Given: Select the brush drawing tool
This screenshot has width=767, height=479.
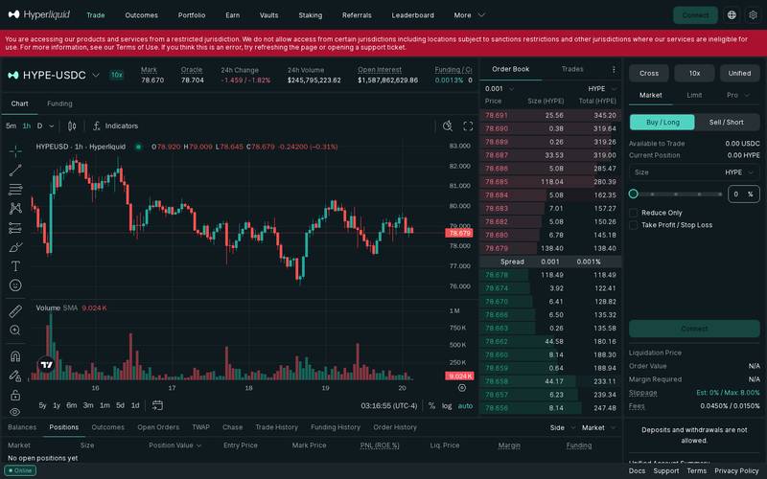Looking at the screenshot, I should (x=15, y=247).
